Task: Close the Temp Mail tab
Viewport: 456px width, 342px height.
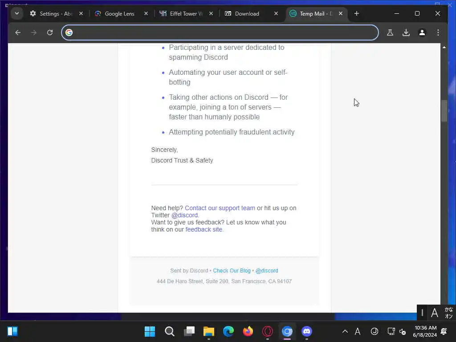Action: coord(341,14)
